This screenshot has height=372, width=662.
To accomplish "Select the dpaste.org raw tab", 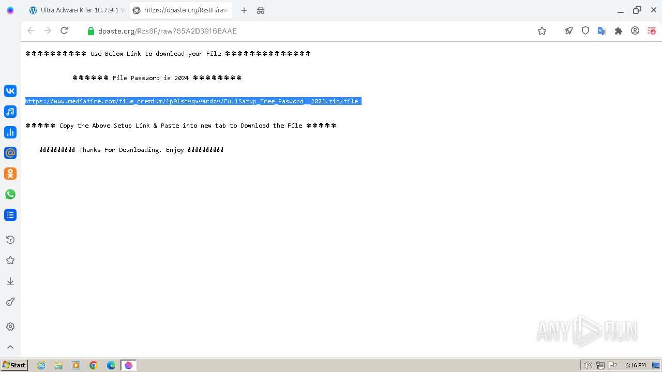I will tap(180, 10).
